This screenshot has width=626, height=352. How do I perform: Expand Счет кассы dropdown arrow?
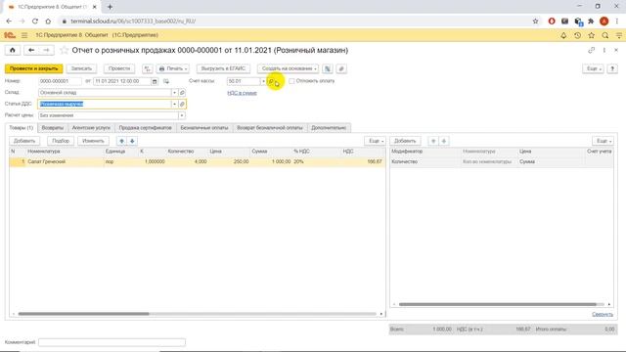click(x=263, y=81)
